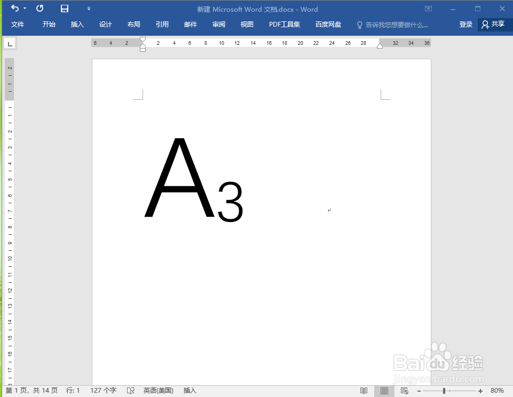Open the 百度网盘 tab
This screenshot has width=513, height=397.
[x=328, y=25]
